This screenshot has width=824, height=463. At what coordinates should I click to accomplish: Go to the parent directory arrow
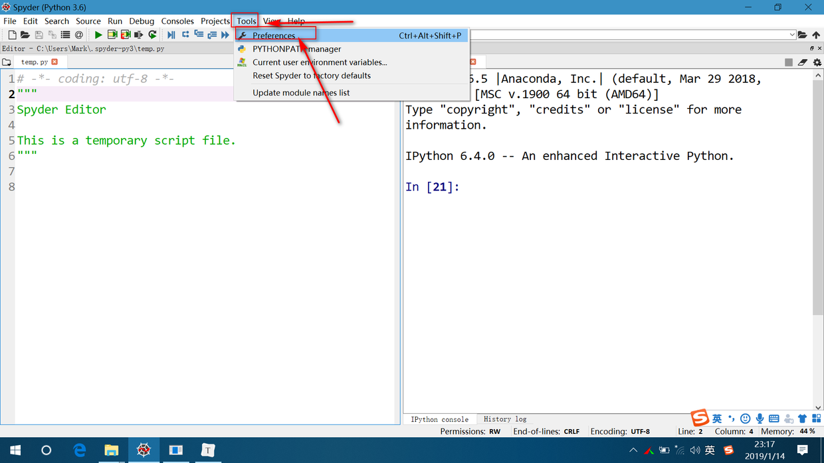[817, 34]
